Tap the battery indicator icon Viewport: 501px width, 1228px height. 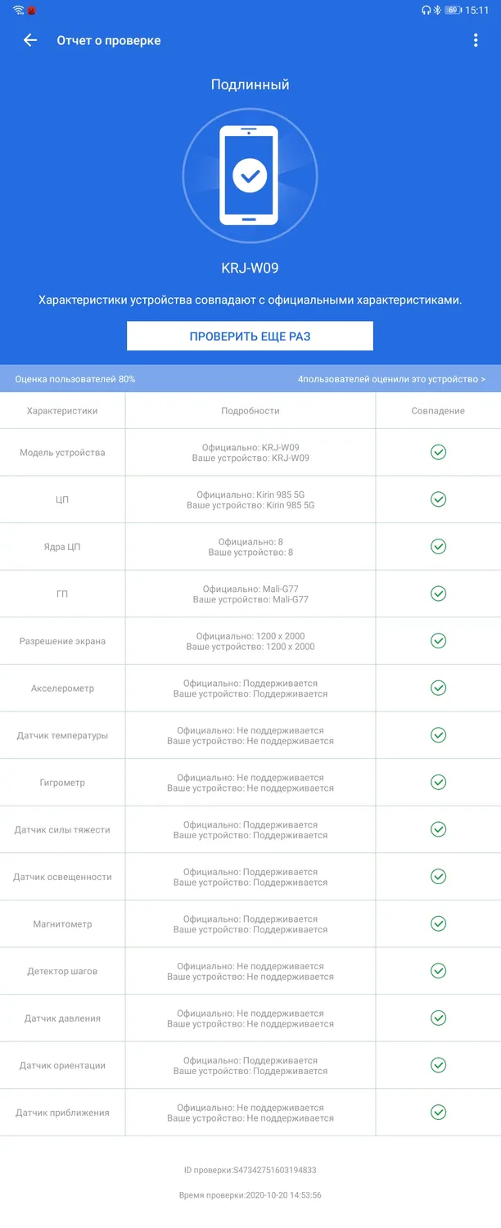(453, 11)
